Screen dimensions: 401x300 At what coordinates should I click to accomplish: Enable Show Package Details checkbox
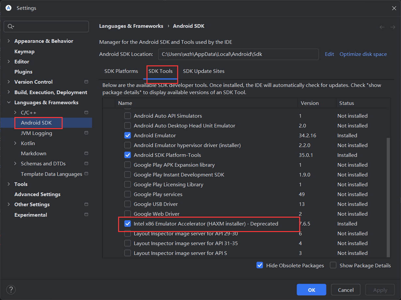pos(333,265)
